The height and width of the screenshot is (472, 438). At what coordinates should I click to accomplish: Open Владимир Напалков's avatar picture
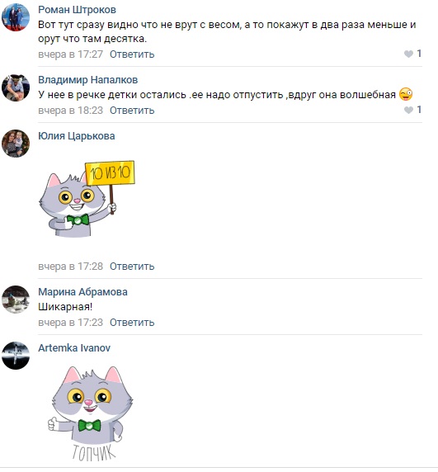tap(16, 87)
